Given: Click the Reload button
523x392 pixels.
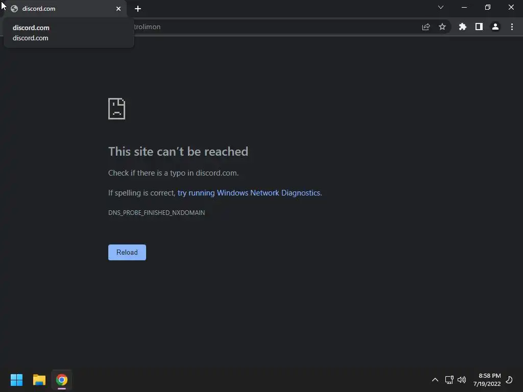Looking at the screenshot, I should [x=127, y=252].
